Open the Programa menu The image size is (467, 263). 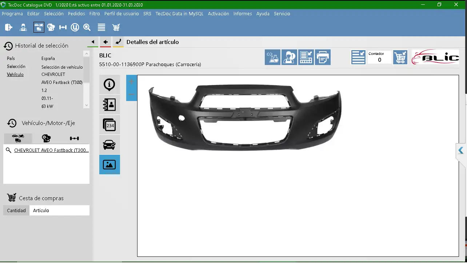[12, 14]
